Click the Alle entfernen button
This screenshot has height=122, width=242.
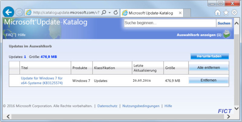pyautogui.click(x=209, y=68)
